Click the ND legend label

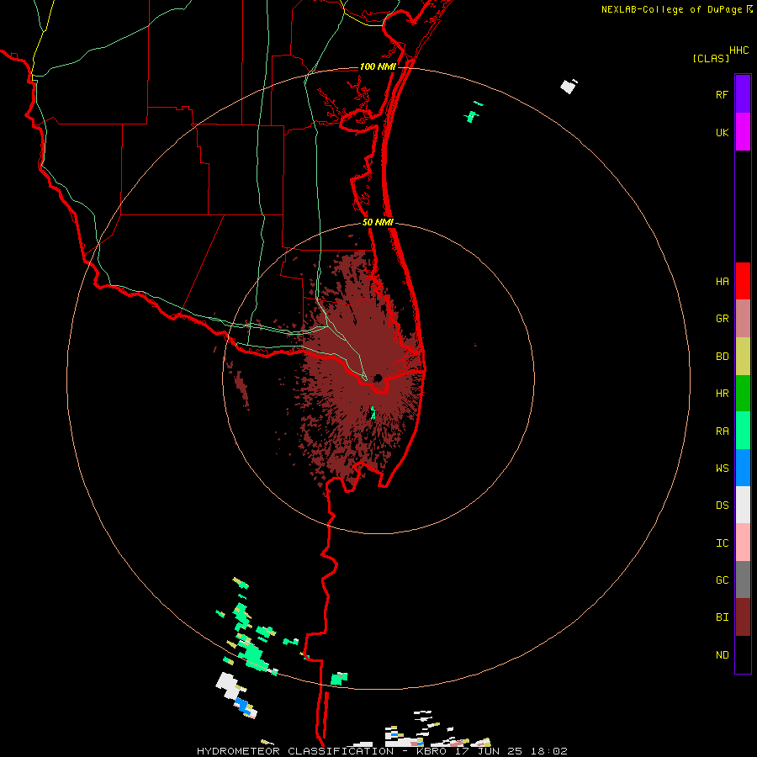click(x=722, y=655)
